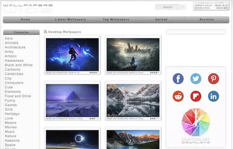Select the Upload menu item

(161, 19)
